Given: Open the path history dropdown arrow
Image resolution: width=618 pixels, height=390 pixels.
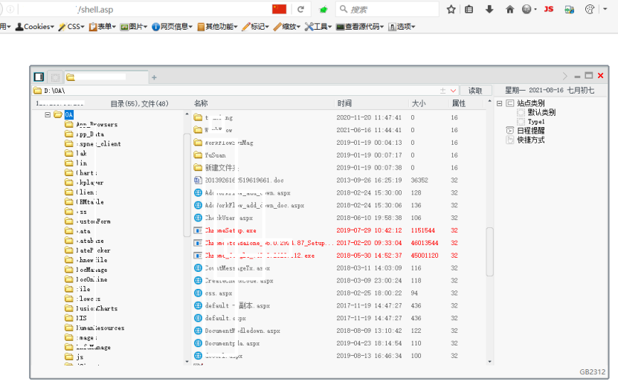Looking at the screenshot, I should (453, 91).
